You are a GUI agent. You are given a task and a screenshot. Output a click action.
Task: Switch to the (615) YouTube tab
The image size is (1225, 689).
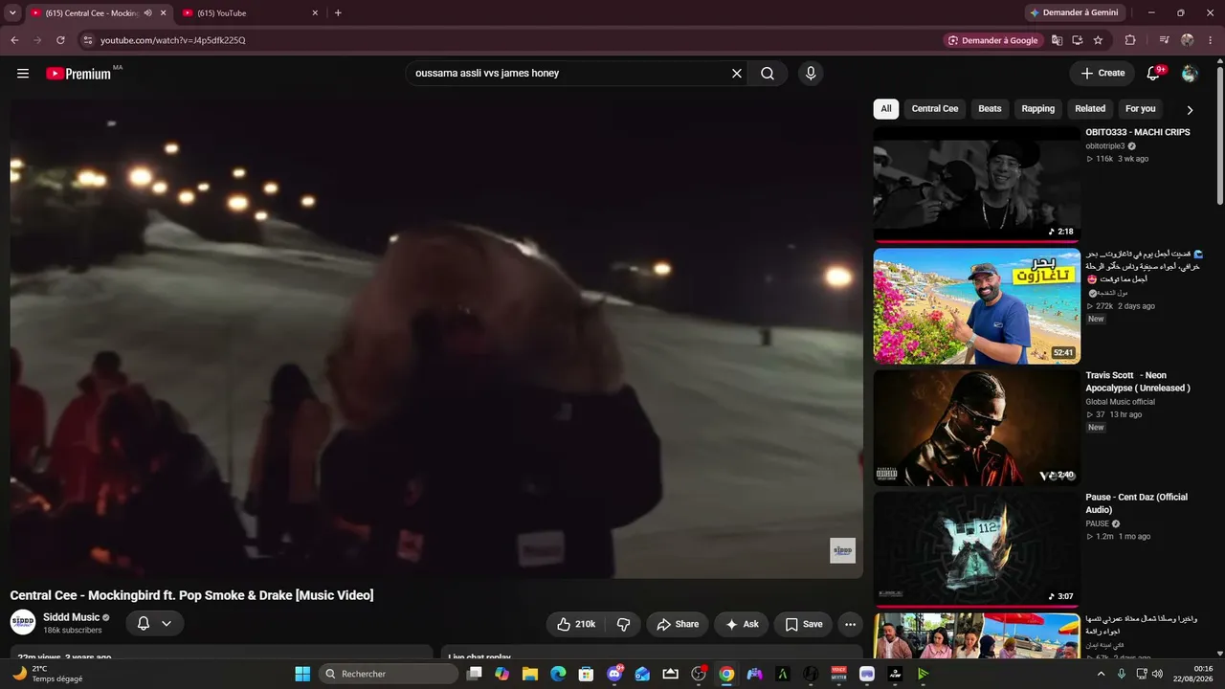[251, 13]
